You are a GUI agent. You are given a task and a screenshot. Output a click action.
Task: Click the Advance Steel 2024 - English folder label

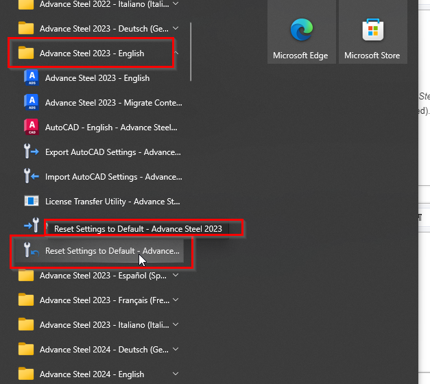[92, 374]
